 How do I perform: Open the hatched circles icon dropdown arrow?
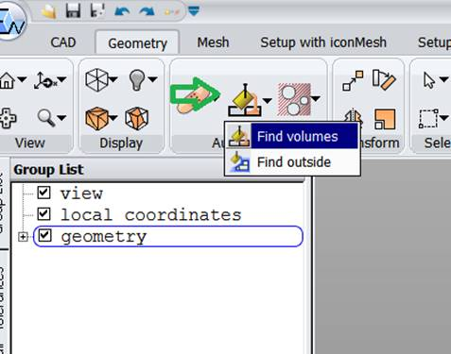(x=316, y=99)
